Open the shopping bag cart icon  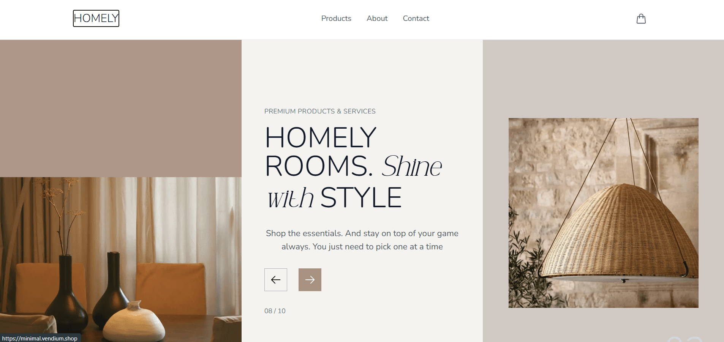point(641,19)
